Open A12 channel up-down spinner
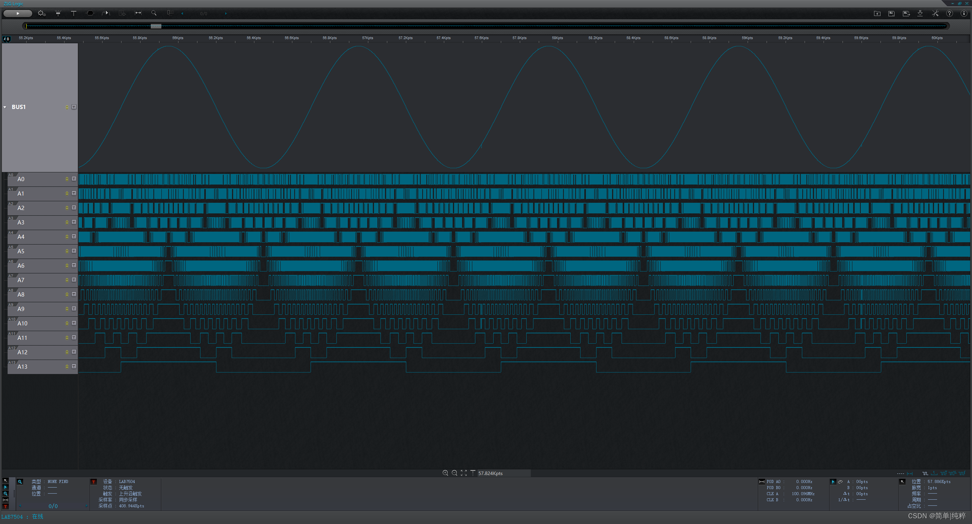Image resolution: width=972 pixels, height=524 pixels. click(x=67, y=352)
